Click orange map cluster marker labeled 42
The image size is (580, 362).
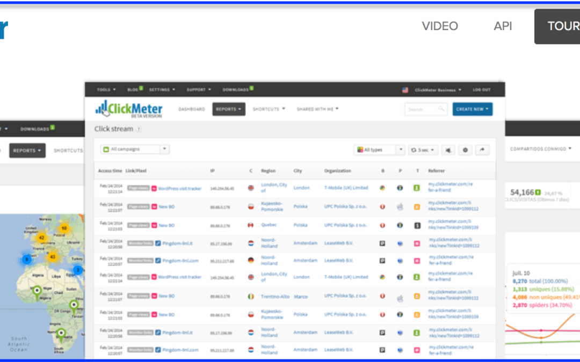[x=41, y=238]
